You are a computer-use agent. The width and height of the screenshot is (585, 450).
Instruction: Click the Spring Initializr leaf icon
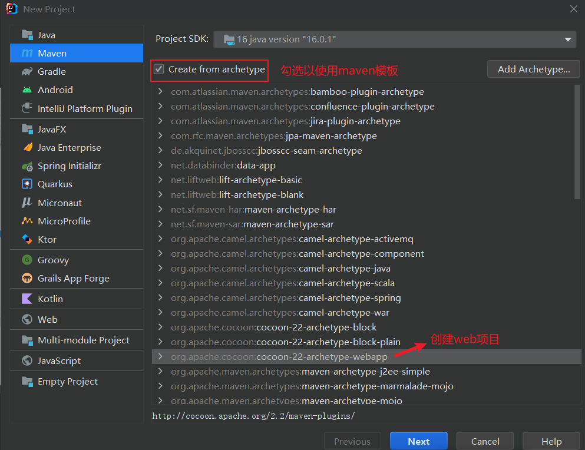pyautogui.click(x=27, y=166)
